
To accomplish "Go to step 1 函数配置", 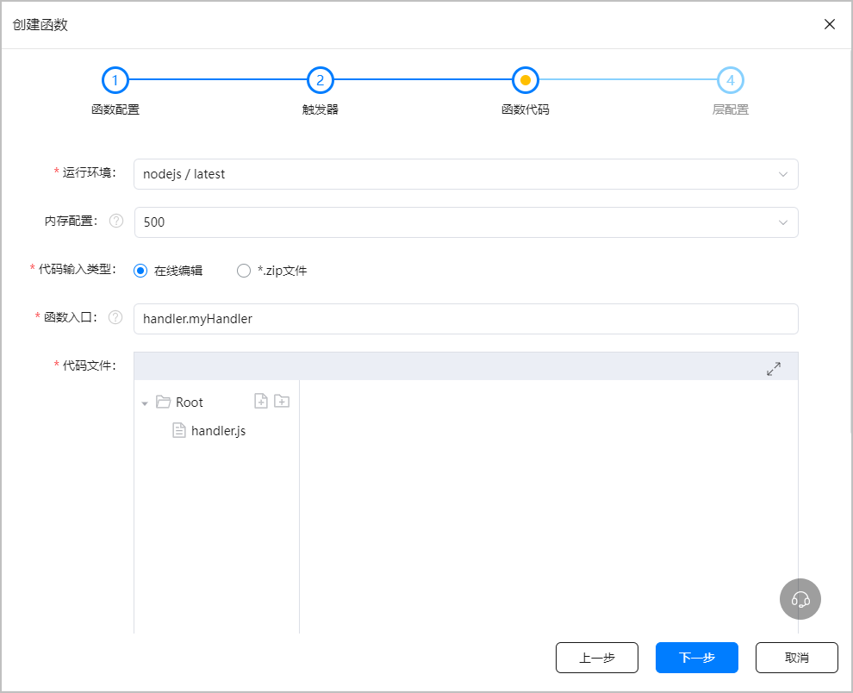I will [x=115, y=81].
